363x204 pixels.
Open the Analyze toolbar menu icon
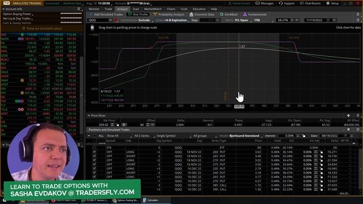pos(358,14)
